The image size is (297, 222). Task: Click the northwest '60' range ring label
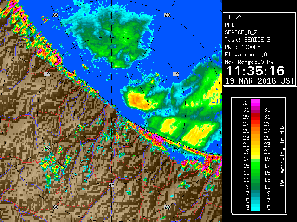click(x=56, y=15)
